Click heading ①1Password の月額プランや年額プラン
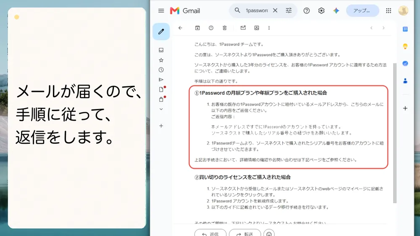 [261, 93]
